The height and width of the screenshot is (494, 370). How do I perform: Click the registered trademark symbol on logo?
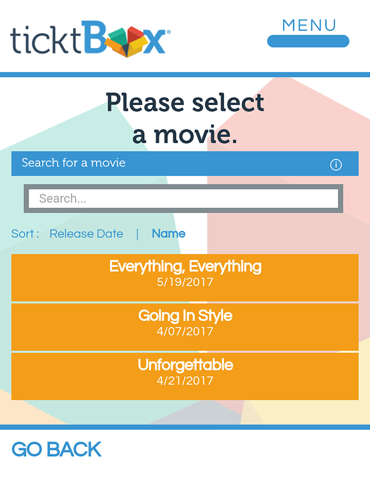pyautogui.click(x=169, y=32)
